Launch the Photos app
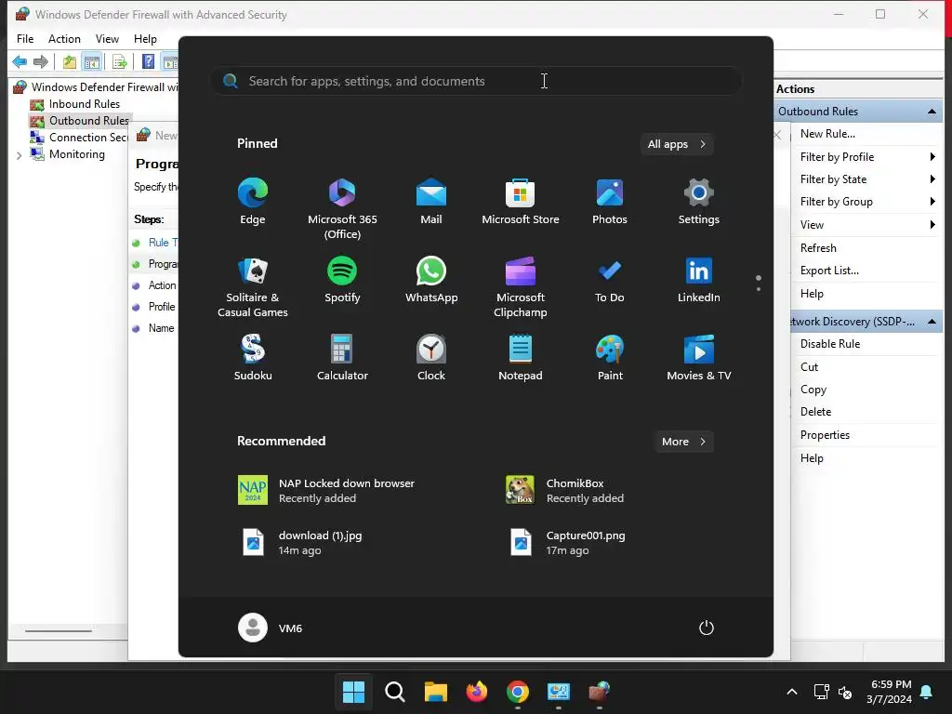 pos(610,202)
